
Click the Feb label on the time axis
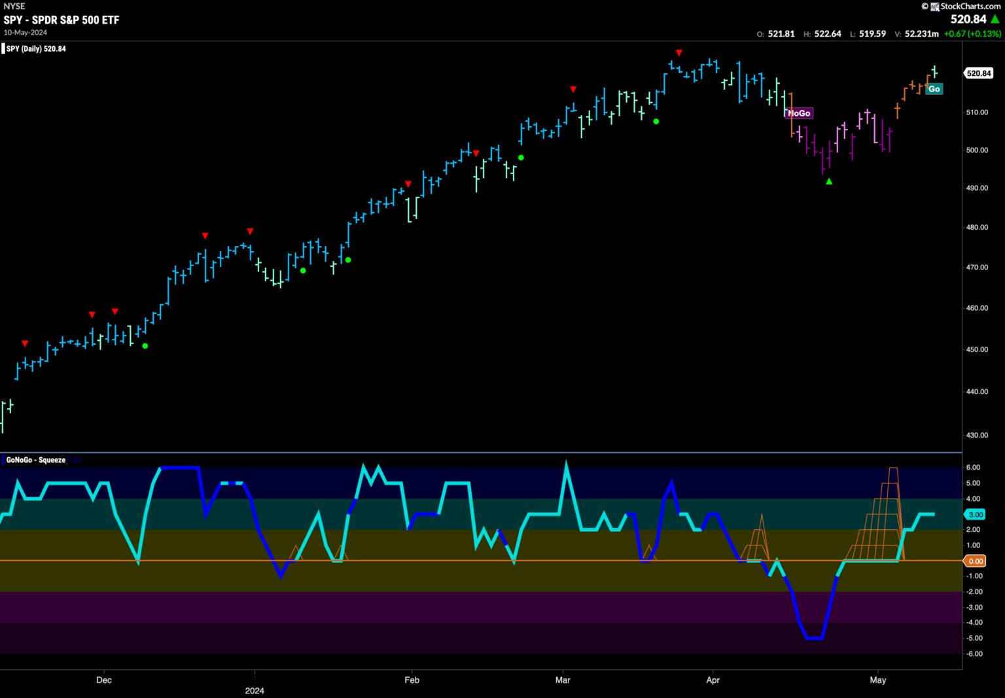pos(412,680)
